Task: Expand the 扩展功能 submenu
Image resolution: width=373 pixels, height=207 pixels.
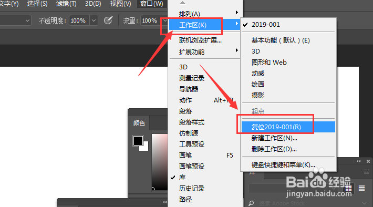Action: coord(204,51)
